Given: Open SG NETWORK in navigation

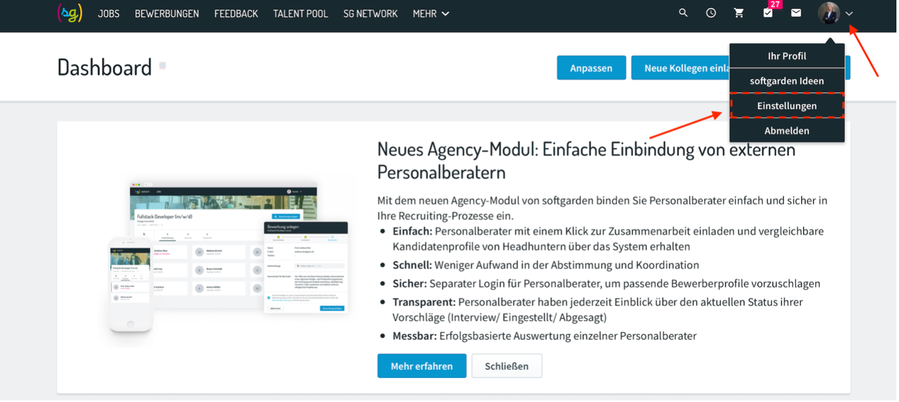Looking at the screenshot, I should tap(371, 14).
